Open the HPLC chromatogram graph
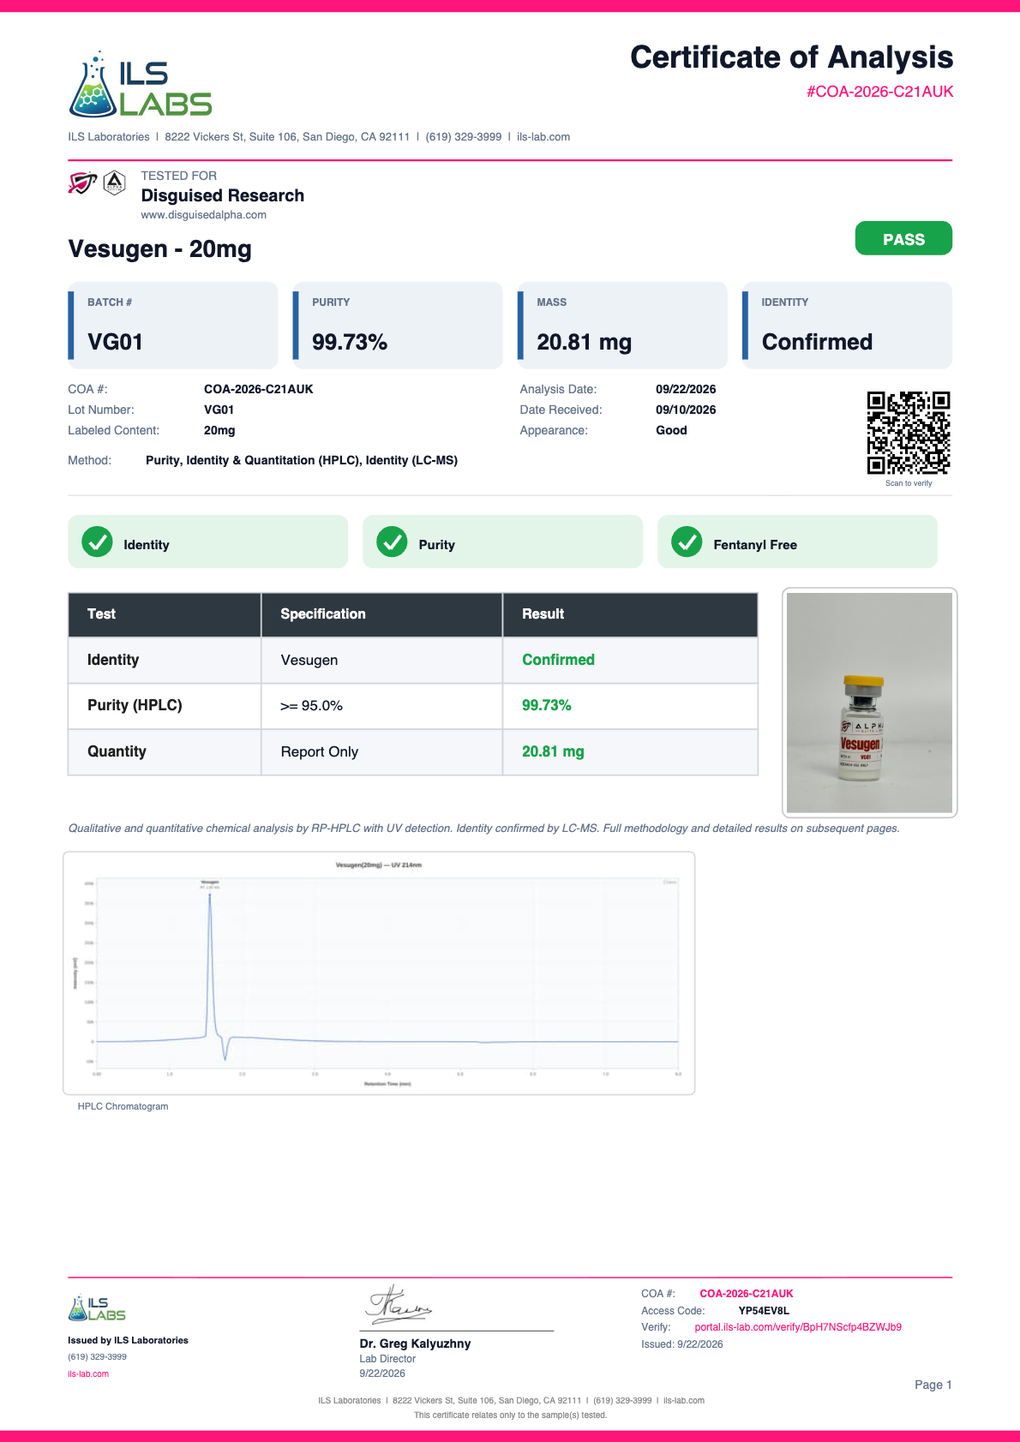 [379, 973]
